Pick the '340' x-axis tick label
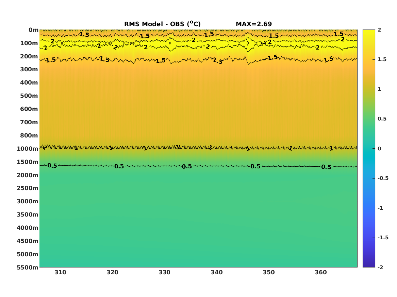Image resolution: width=397 pixels, height=297 pixels. (x=217, y=273)
